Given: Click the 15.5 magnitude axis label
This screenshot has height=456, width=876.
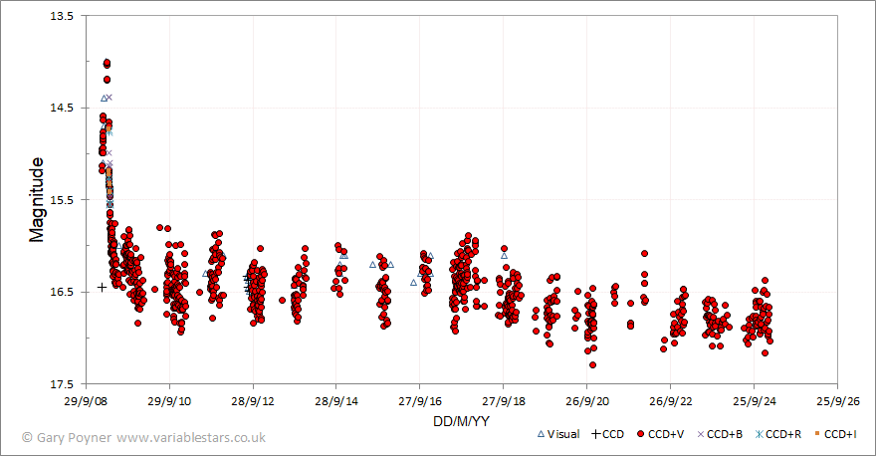Looking at the screenshot, I should click(x=62, y=200).
